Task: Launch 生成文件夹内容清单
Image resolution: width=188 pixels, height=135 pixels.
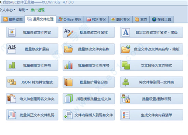Action: pos(151,115)
